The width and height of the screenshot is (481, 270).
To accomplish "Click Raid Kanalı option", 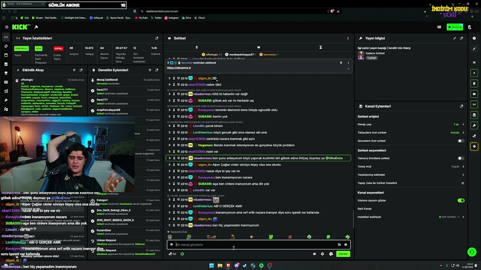I will click(365, 209).
